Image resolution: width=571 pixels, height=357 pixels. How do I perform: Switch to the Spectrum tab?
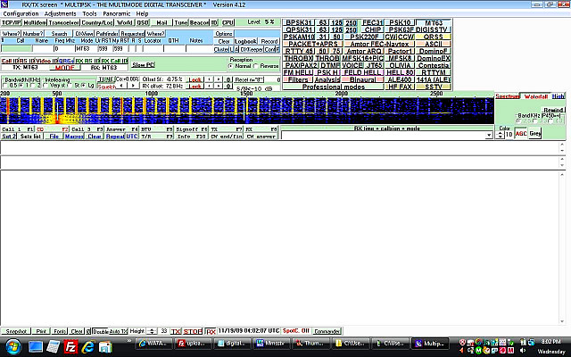(508, 96)
